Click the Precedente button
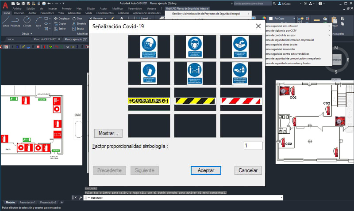 pyautogui.click(x=109, y=170)
